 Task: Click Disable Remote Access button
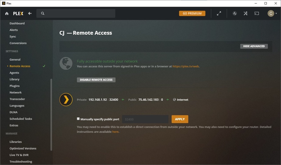click(96, 80)
